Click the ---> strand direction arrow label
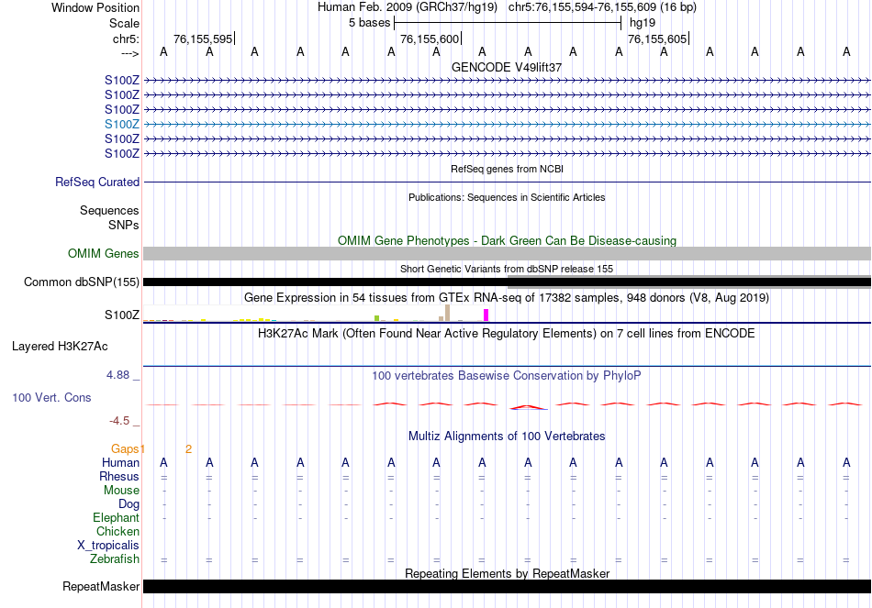 129,53
